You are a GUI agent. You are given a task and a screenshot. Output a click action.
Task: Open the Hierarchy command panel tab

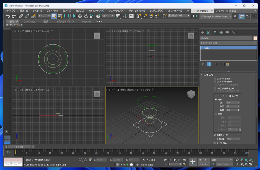coord(215,32)
